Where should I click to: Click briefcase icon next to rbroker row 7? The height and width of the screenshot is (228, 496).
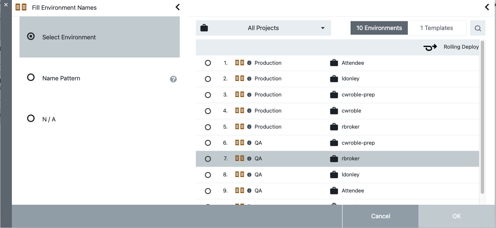[334, 159]
